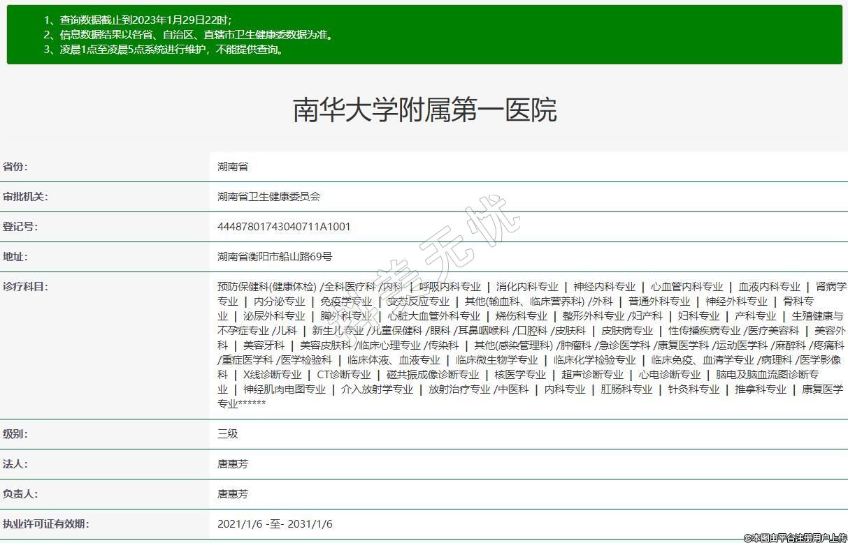Select the address 湖南省衡阳市船山路69号

pyautogui.click(x=275, y=257)
